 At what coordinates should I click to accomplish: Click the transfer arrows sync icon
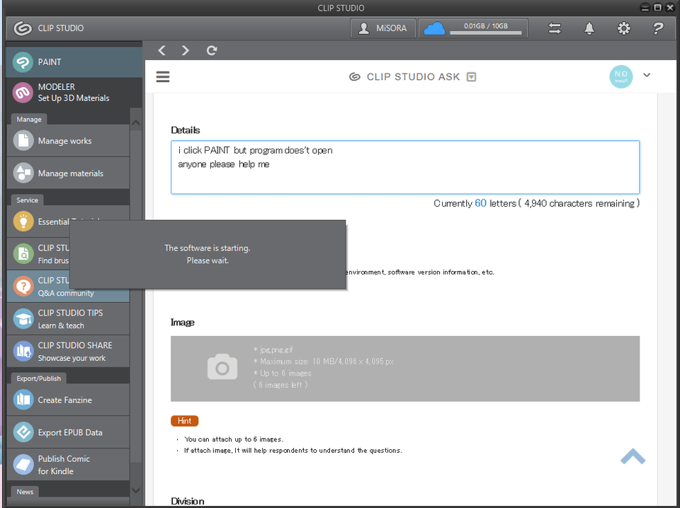[555, 28]
